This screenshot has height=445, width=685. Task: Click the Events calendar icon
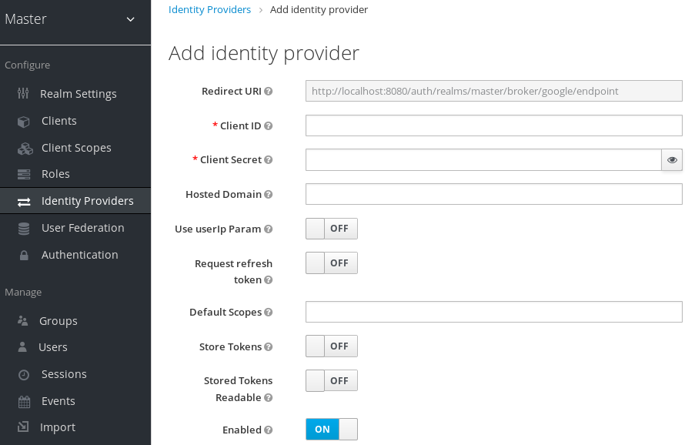click(24, 402)
